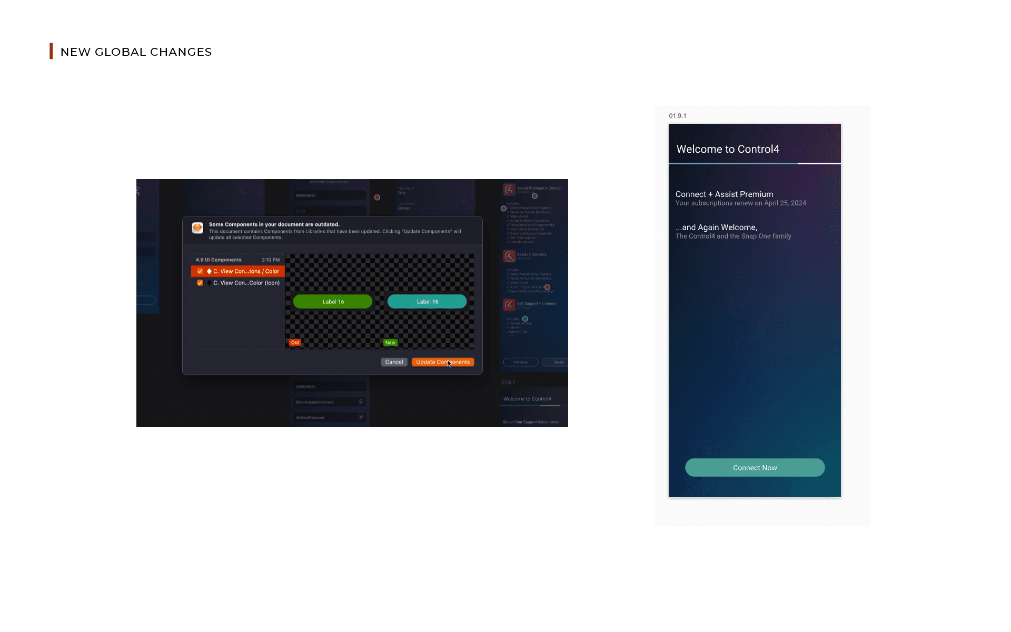Click the Sketch app icon in dialog

point(197,228)
